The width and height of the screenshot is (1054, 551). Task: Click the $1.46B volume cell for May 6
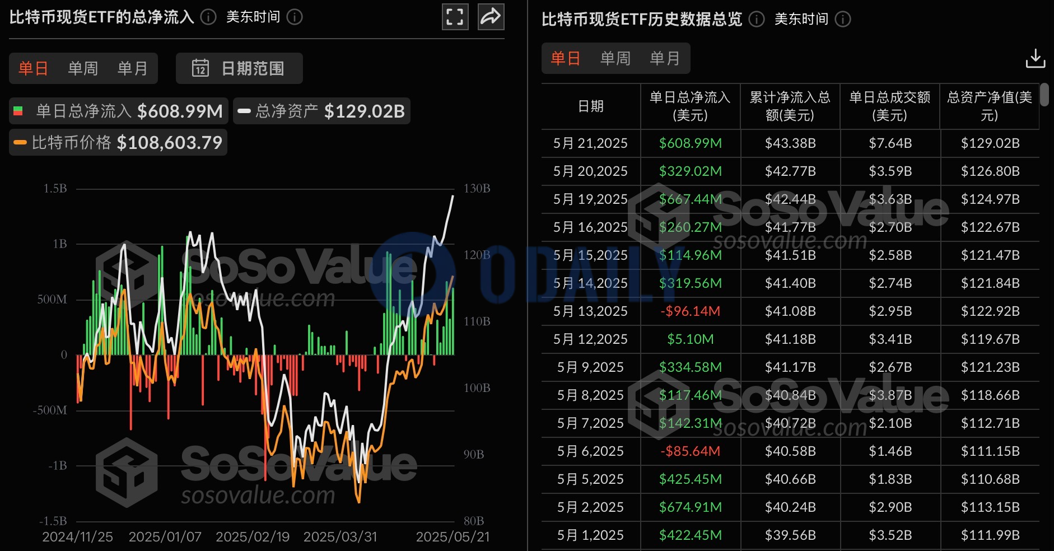[890, 451]
